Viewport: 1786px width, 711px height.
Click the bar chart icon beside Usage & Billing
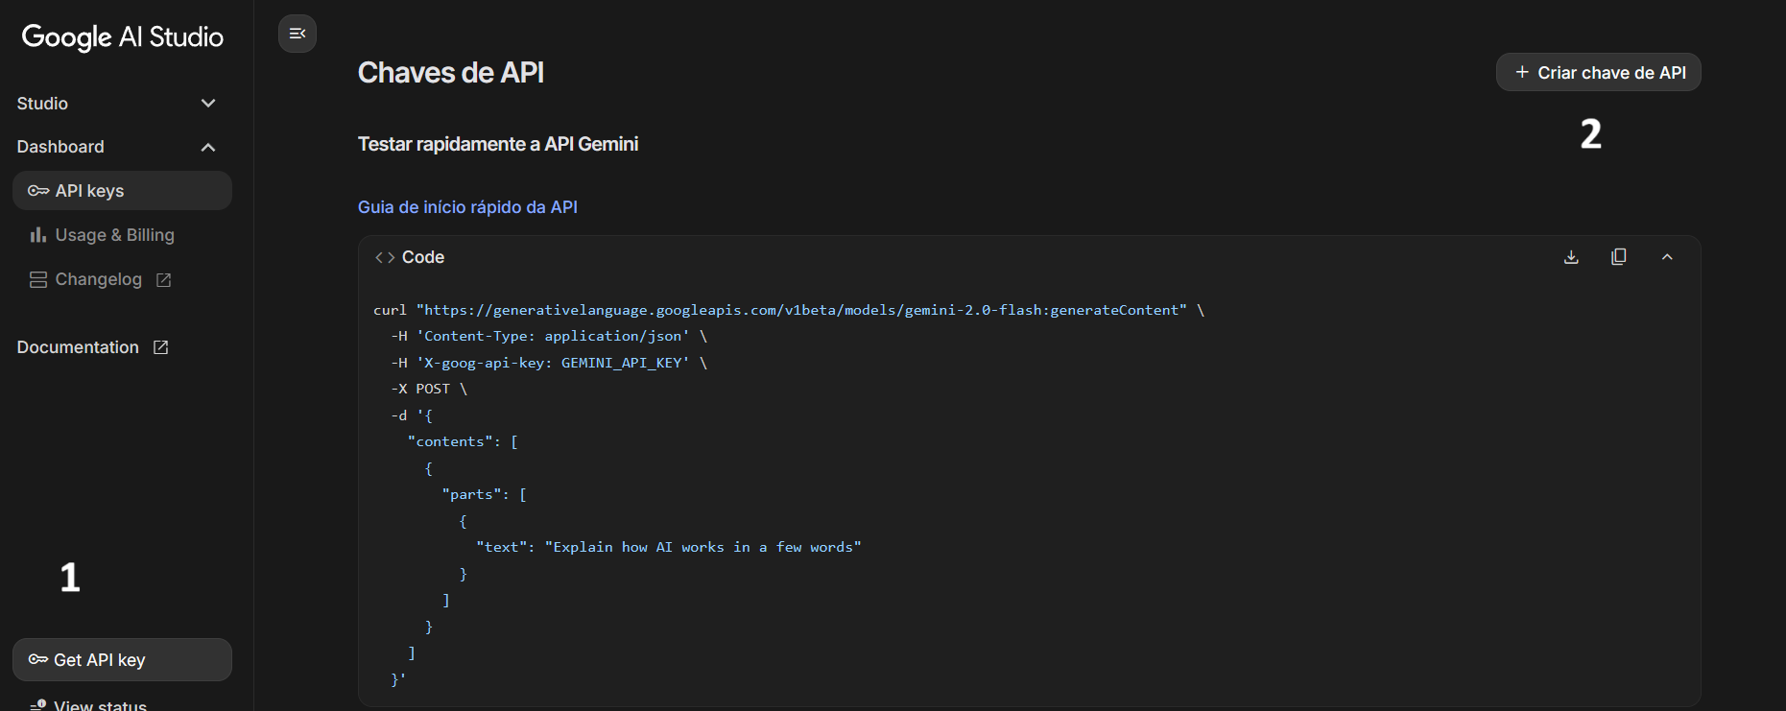38,235
